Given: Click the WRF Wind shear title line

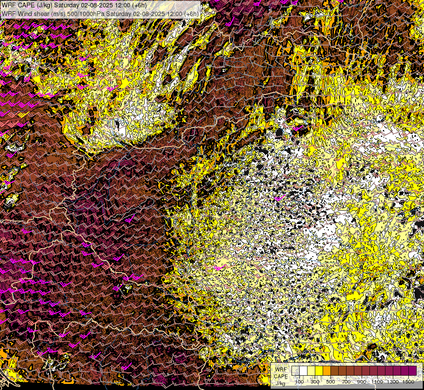Looking at the screenshot, I should 100,14.
